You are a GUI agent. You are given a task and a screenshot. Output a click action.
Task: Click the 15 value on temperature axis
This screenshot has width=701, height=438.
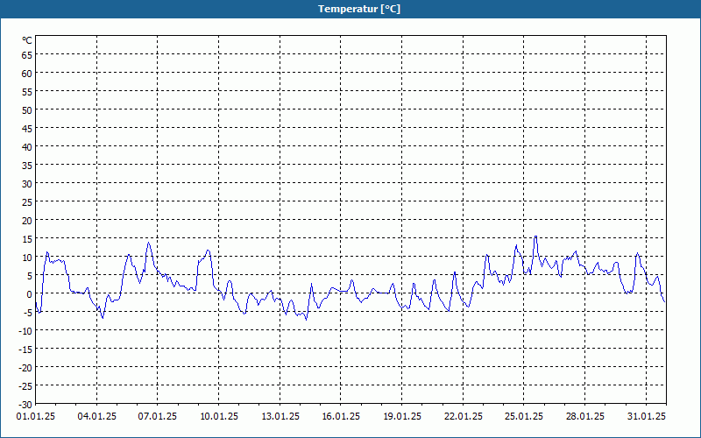click(27, 238)
